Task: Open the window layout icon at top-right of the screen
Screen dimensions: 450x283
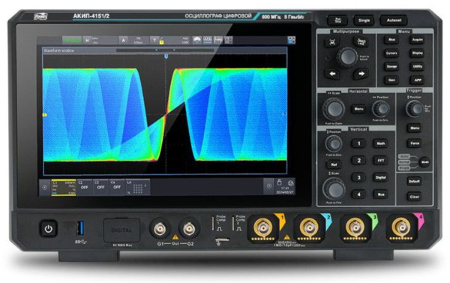Action: [291, 40]
